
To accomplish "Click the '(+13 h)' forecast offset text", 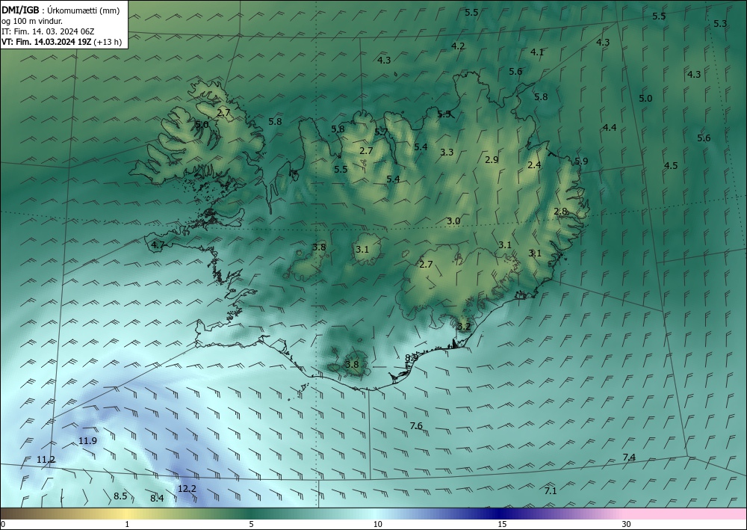I will pyautogui.click(x=108, y=42).
